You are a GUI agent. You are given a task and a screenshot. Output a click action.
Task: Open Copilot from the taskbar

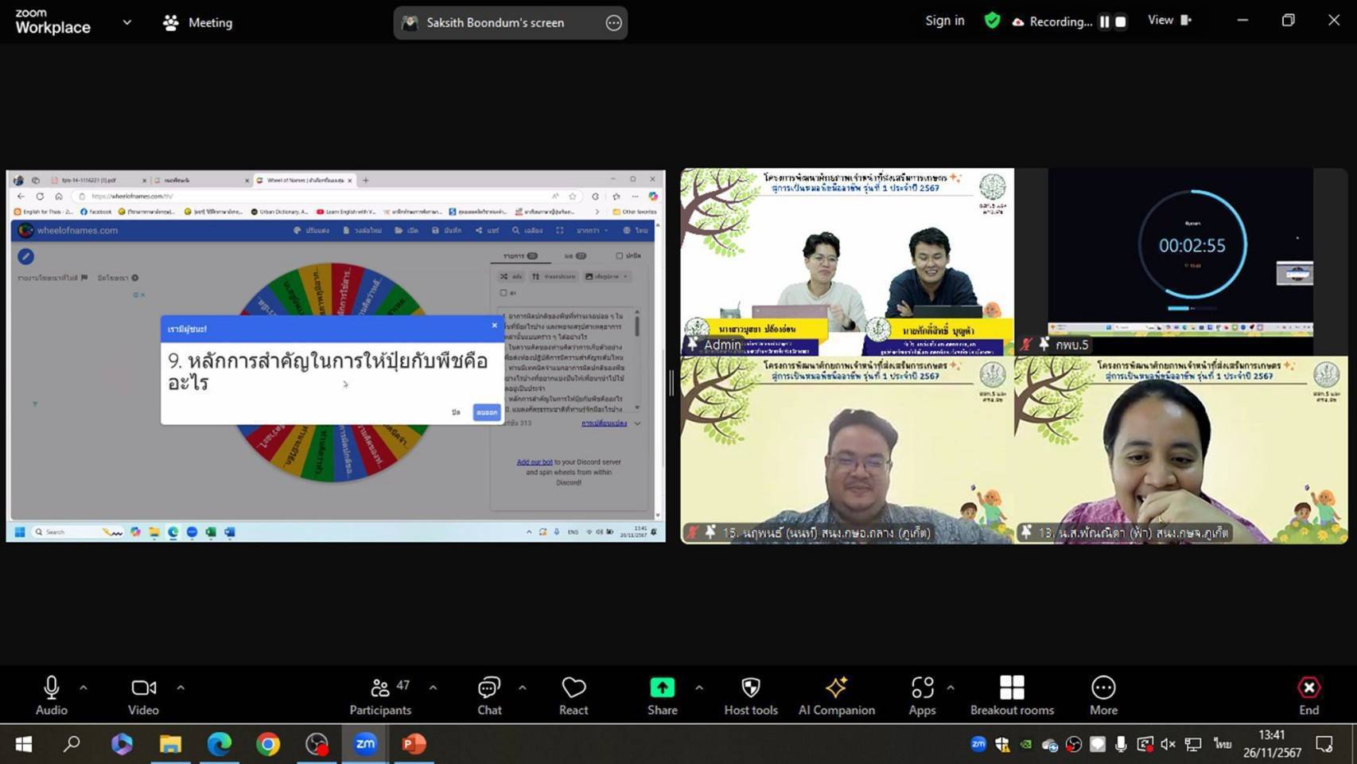[x=122, y=744]
